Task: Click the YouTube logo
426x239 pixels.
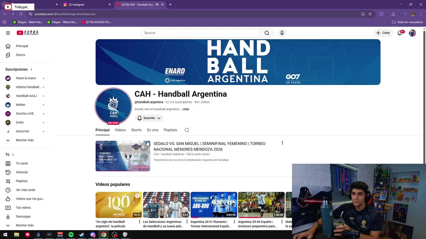Action: click(x=28, y=33)
